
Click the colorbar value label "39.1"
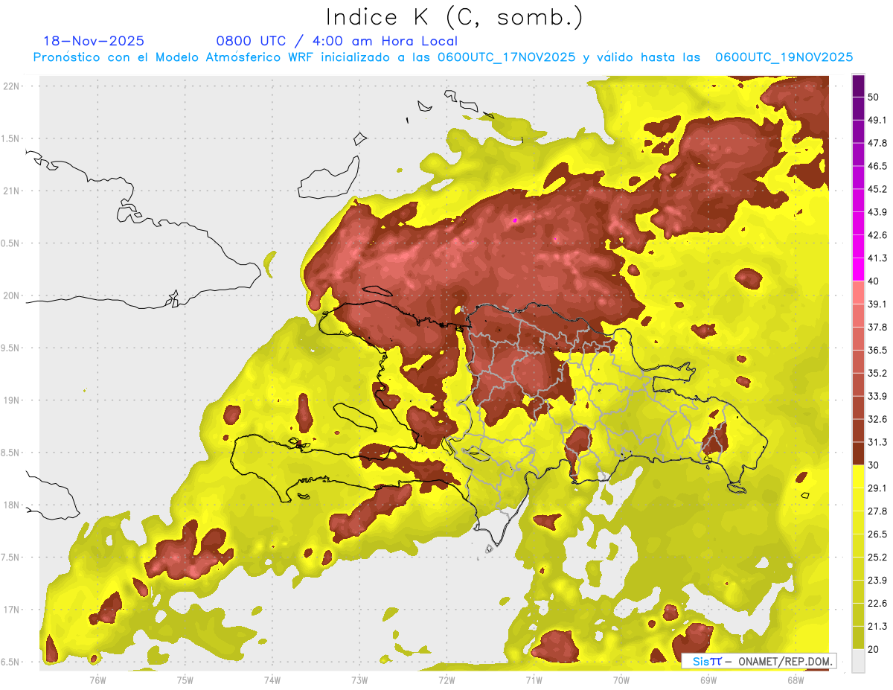pyautogui.click(x=877, y=304)
